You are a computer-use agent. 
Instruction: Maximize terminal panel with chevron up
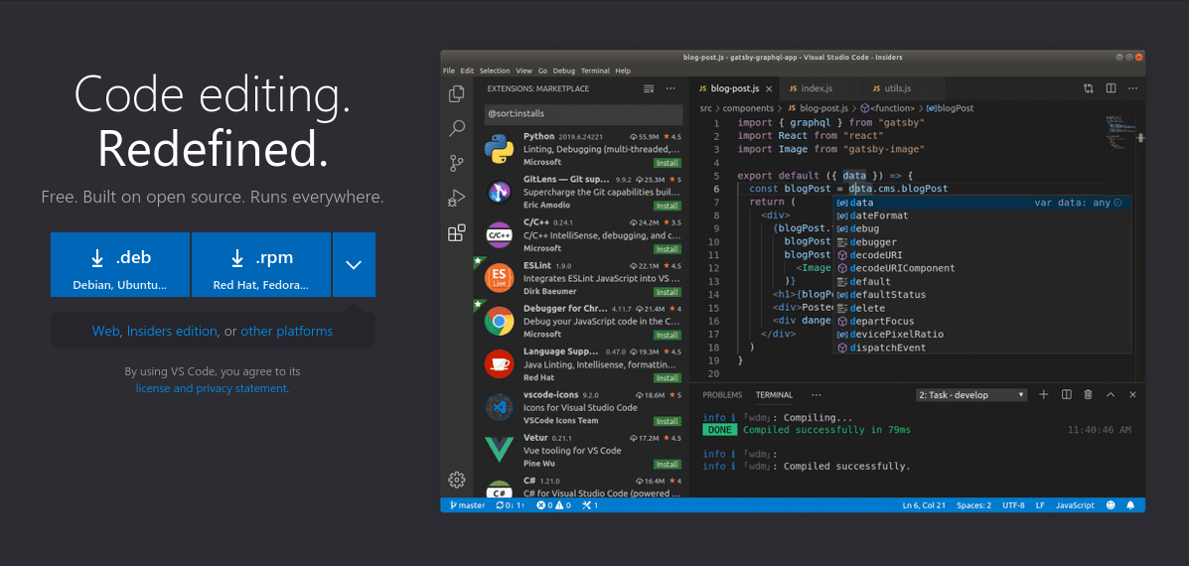pos(1111,394)
